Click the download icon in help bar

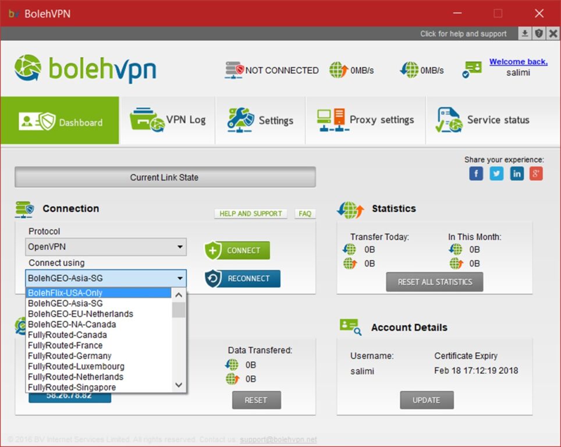coord(525,34)
